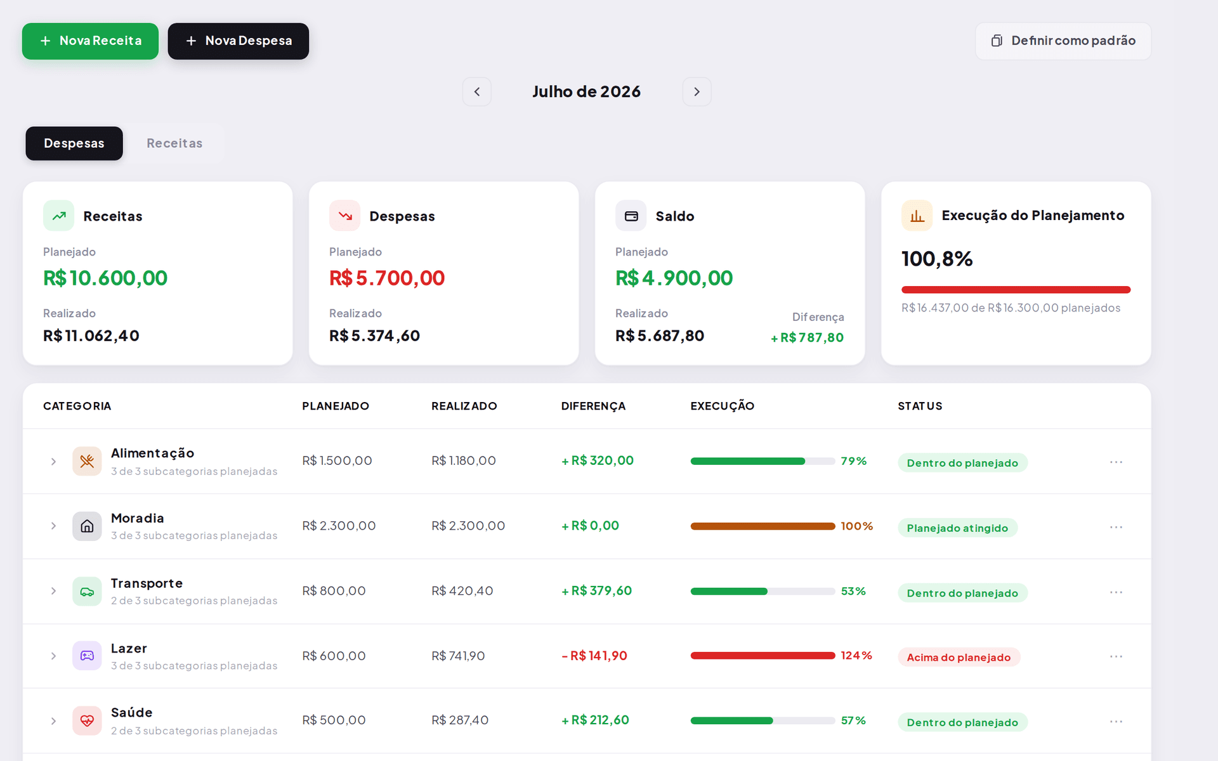The width and height of the screenshot is (1218, 761).
Task: Click the Julho de 2026 month label
Action: pos(586,92)
